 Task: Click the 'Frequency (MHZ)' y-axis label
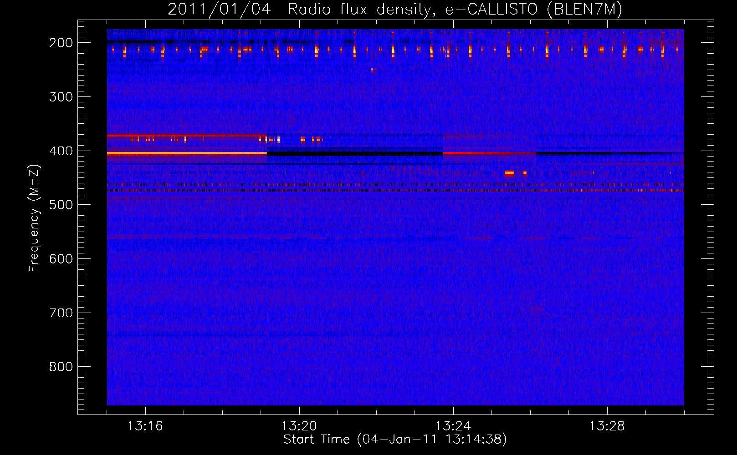pos(34,218)
